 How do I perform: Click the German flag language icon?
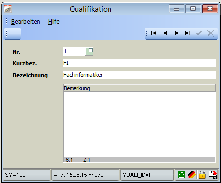click(192, 175)
